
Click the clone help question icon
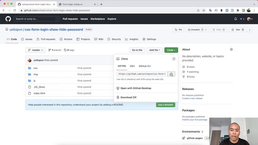pos(174,59)
